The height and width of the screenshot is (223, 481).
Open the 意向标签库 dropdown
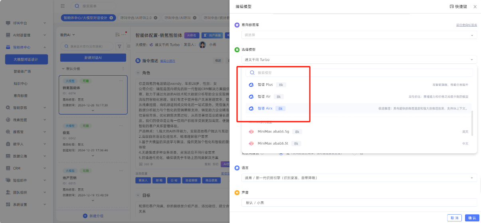pyautogui.click(x=359, y=35)
